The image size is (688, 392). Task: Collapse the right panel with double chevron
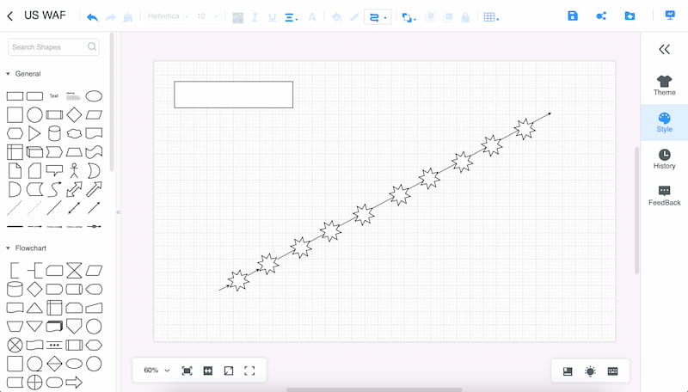664,49
